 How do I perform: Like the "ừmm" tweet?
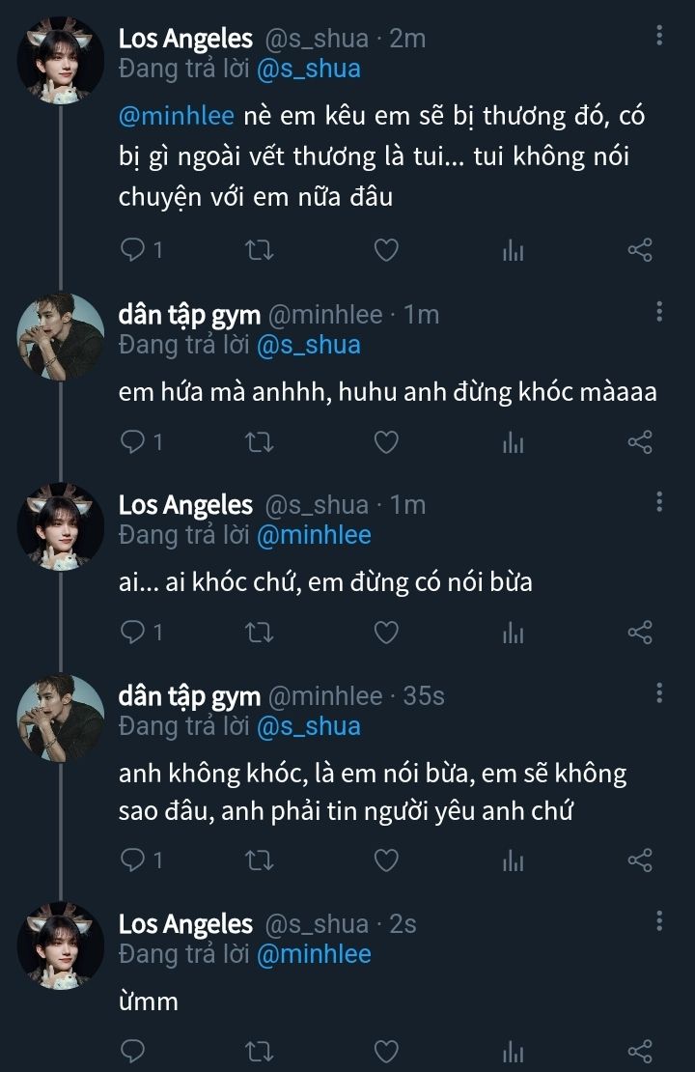click(386, 1051)
